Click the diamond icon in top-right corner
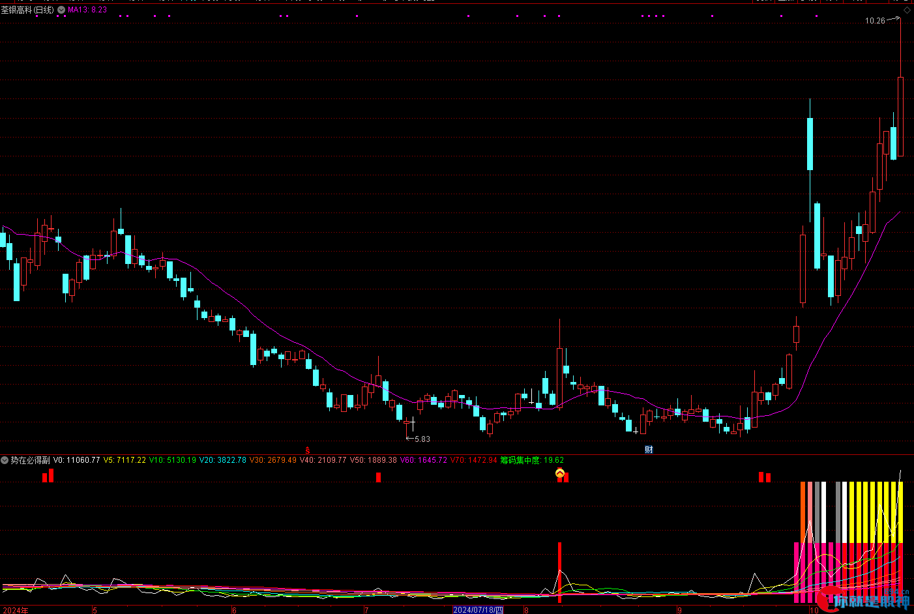914x614 pixels. [907, 10]
